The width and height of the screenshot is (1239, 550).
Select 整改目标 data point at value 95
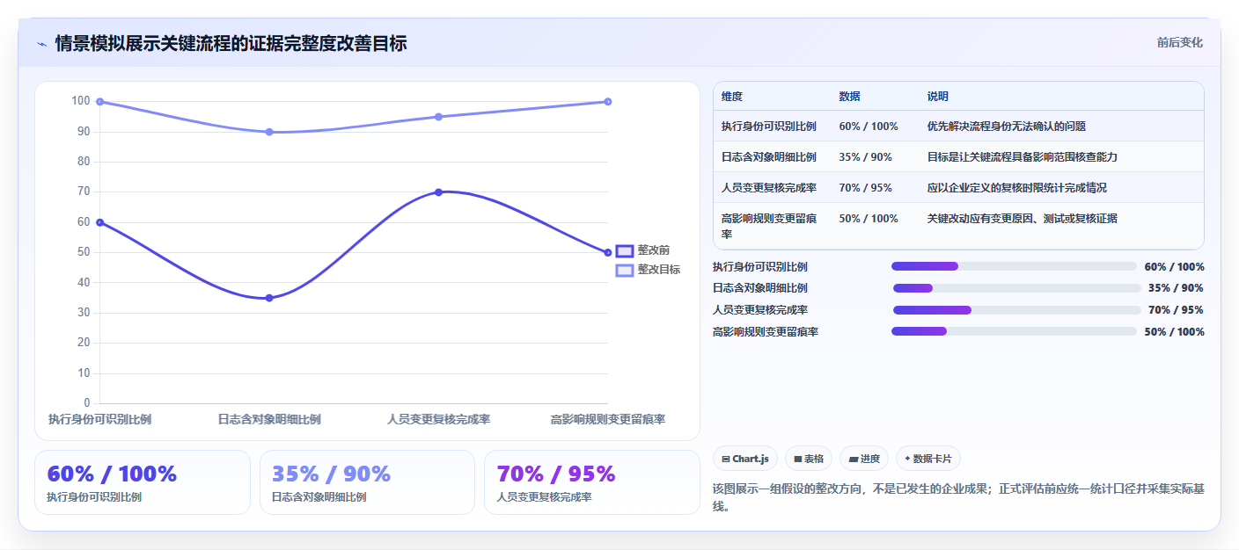438,117
